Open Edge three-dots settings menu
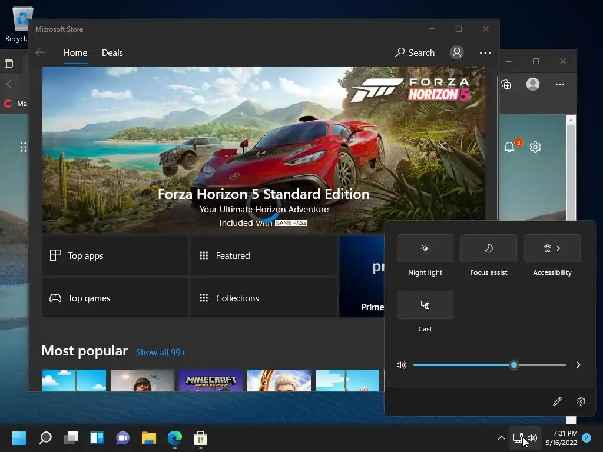The width and height of the screenshot is (603, 452). click(560, 84)
